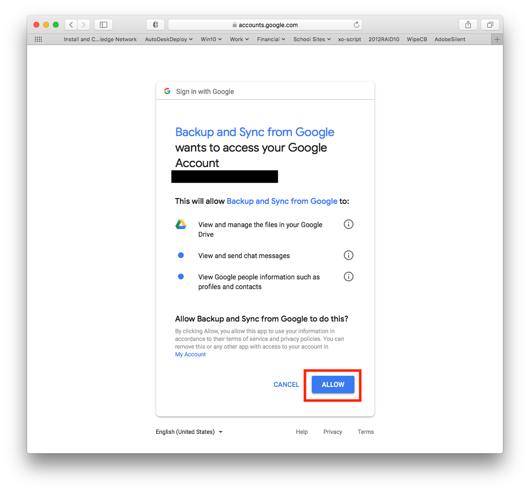Go back with the Safari back arrow

(x=71, y=25)
